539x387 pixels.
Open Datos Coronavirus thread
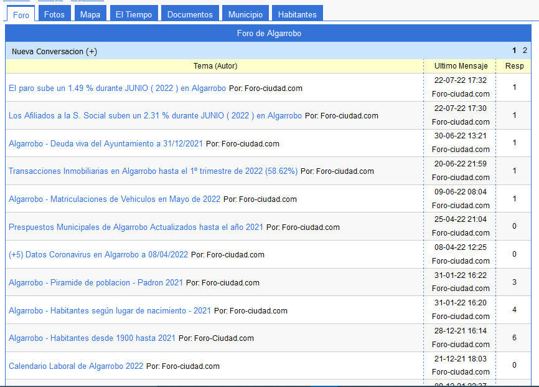pyautogui.click(x=98, y=255)
